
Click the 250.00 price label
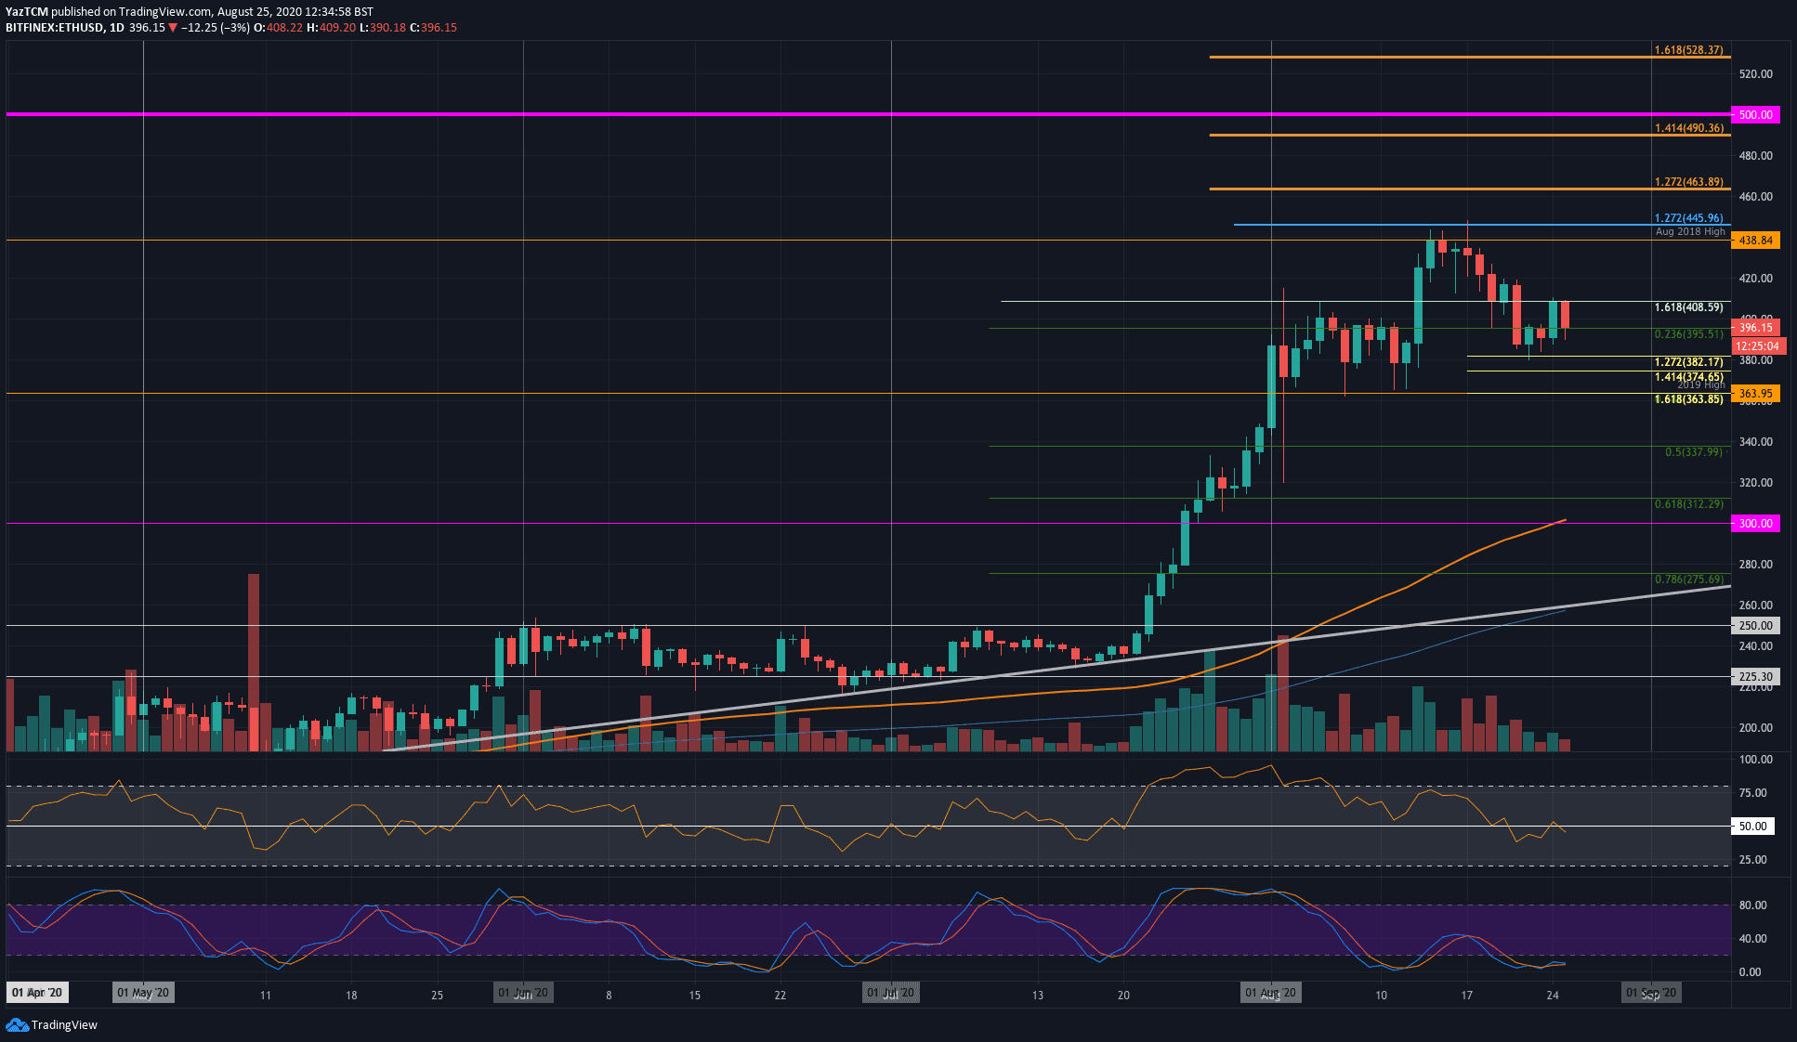[x=1755, y=625]
